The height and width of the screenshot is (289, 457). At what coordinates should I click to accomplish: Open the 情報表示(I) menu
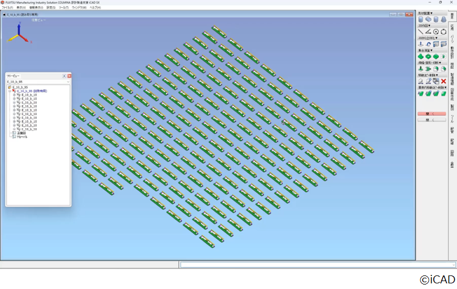(x=36, y=7)
